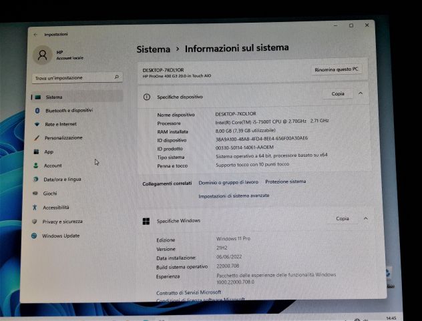422x321 pixels.
Task: Click the App grid icon
Action: click(x=36, y=151)
